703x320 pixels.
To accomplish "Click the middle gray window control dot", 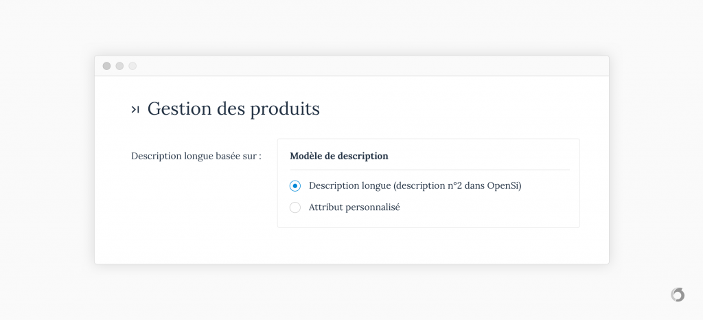I will 119,66.
